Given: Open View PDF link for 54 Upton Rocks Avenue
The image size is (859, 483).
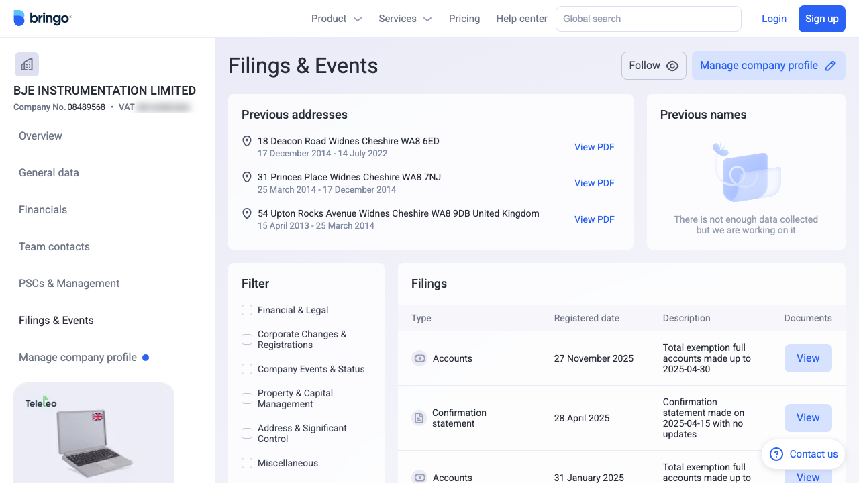Looking at the screenshot, I should click(594, 219).
